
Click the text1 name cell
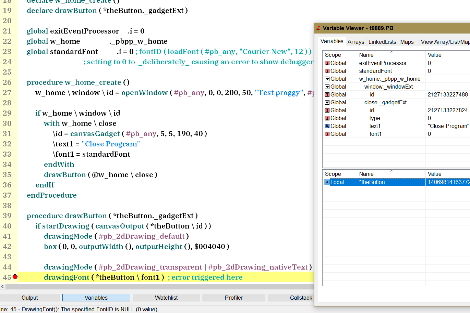[x=375, y=126]
